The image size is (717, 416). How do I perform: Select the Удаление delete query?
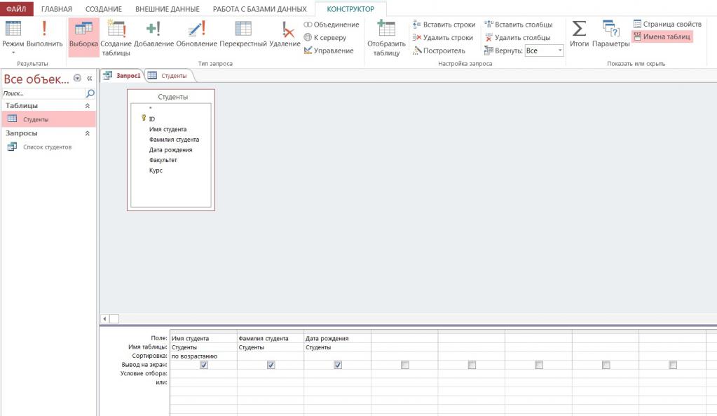285,34
